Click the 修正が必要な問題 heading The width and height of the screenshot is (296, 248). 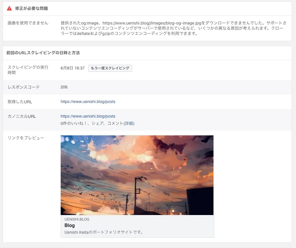coord(31,8)
